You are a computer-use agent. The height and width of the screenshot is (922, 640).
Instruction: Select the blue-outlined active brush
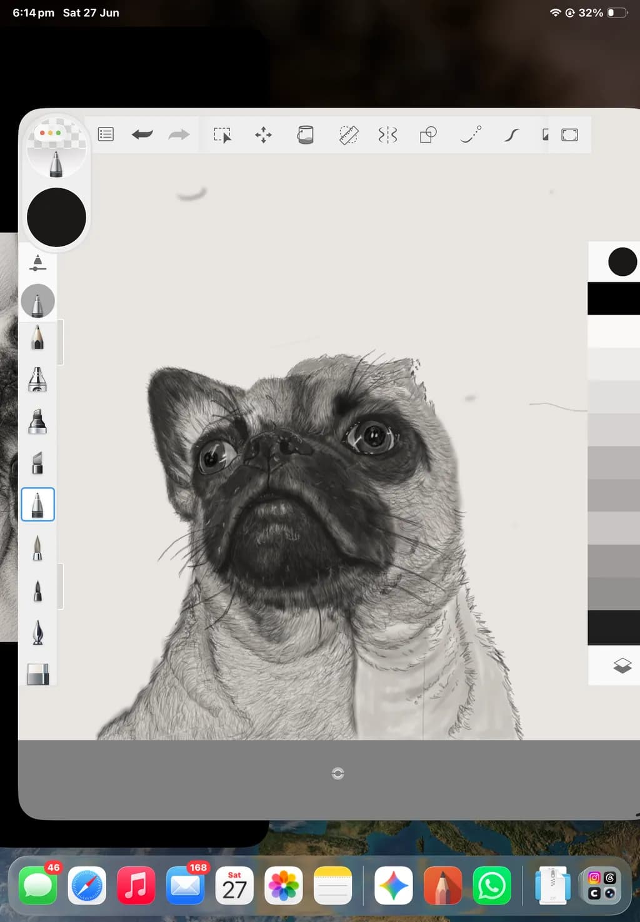tap(37, 504)
